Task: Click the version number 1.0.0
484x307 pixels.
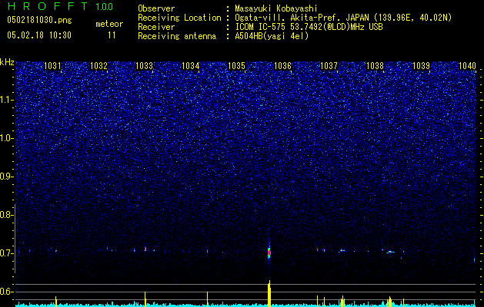Action: (105, 7)
